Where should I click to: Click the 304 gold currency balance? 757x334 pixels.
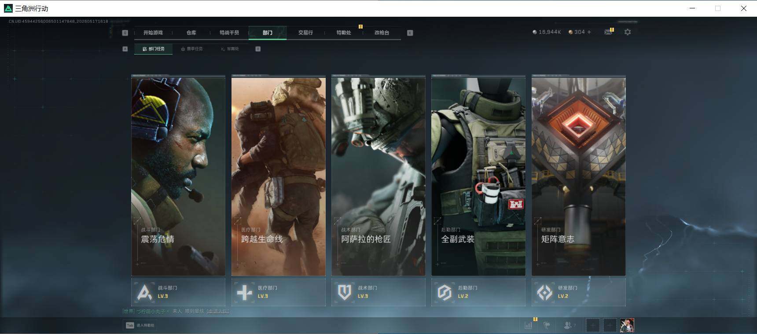tap(577, 32)
